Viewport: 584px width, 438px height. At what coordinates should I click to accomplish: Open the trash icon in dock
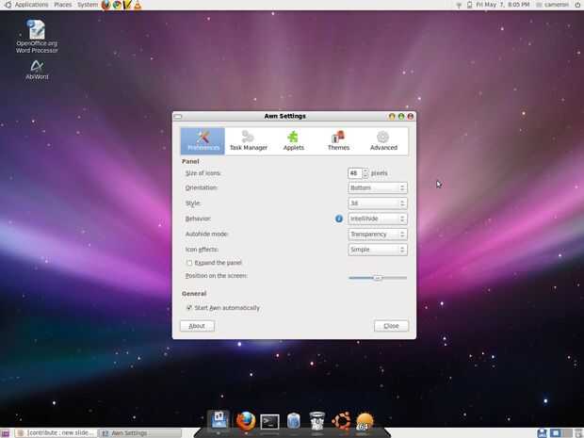tap(316, 421)
